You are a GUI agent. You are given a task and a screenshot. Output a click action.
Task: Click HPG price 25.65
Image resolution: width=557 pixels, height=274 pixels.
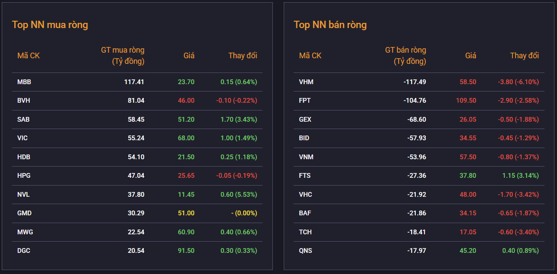pyautogui.click(x=186, y=176)
